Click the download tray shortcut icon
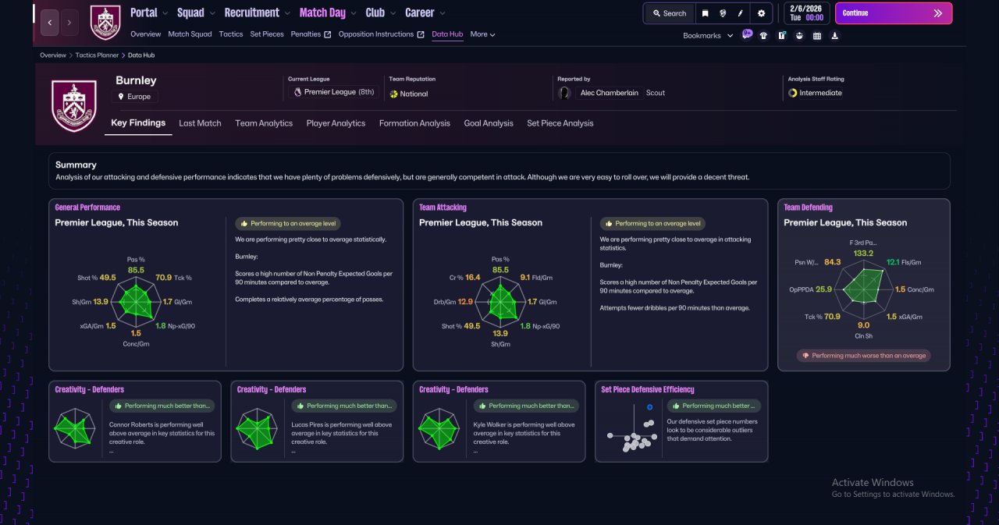 [835, 35]
